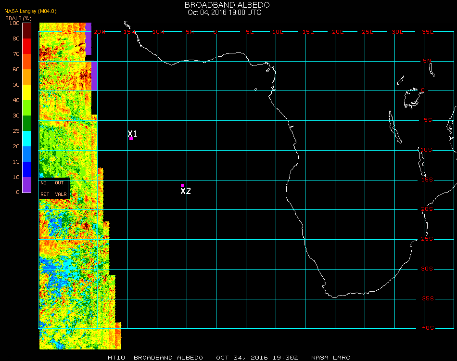Click the 20E longitude label
The width and height of the screenshot is (457, 361).
coord(338,32)
